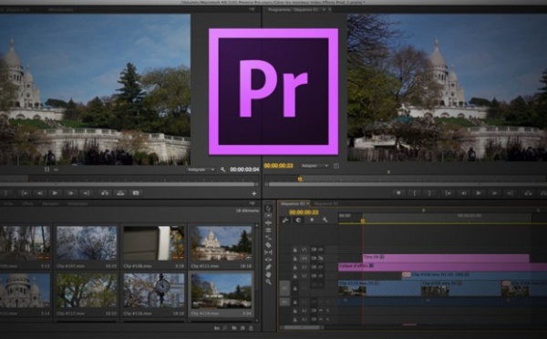Click the Export Frame camera icon in the Source monitor

[136, 193]
